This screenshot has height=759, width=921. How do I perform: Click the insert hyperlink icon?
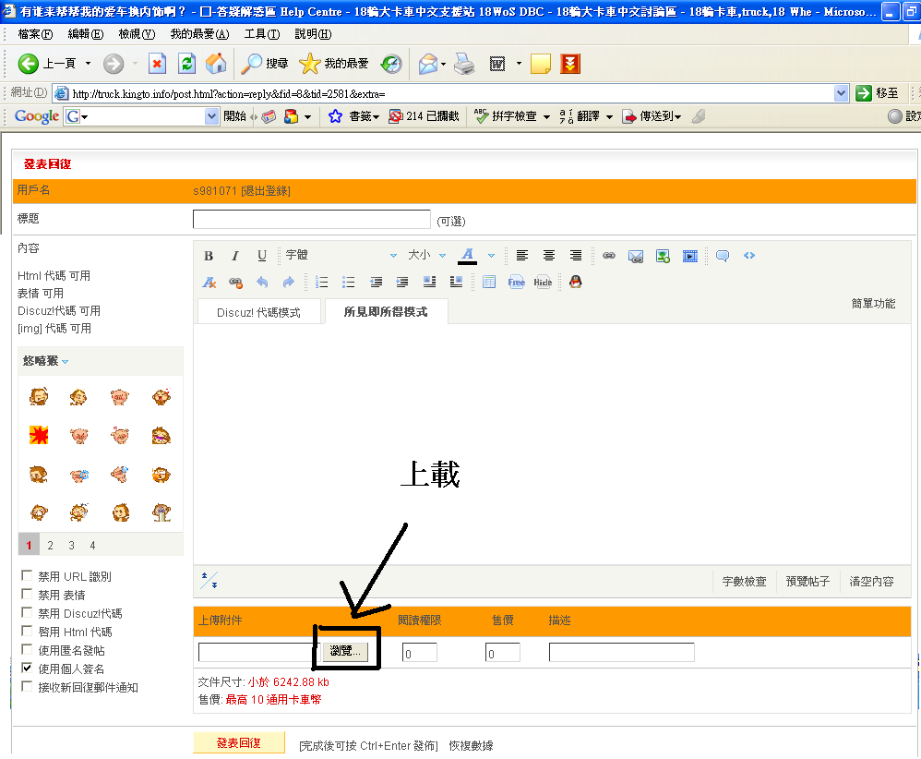609,256
